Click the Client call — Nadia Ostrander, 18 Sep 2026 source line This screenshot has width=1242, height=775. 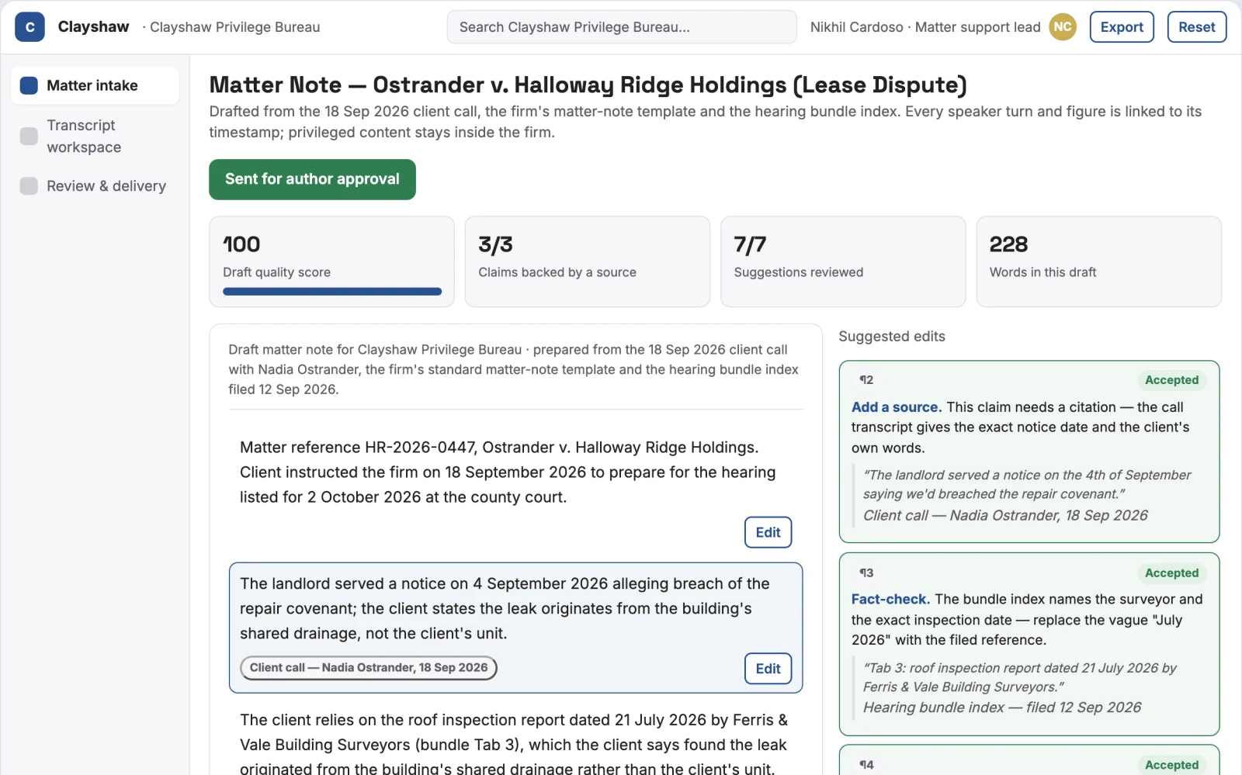[x=1005, y=515]
